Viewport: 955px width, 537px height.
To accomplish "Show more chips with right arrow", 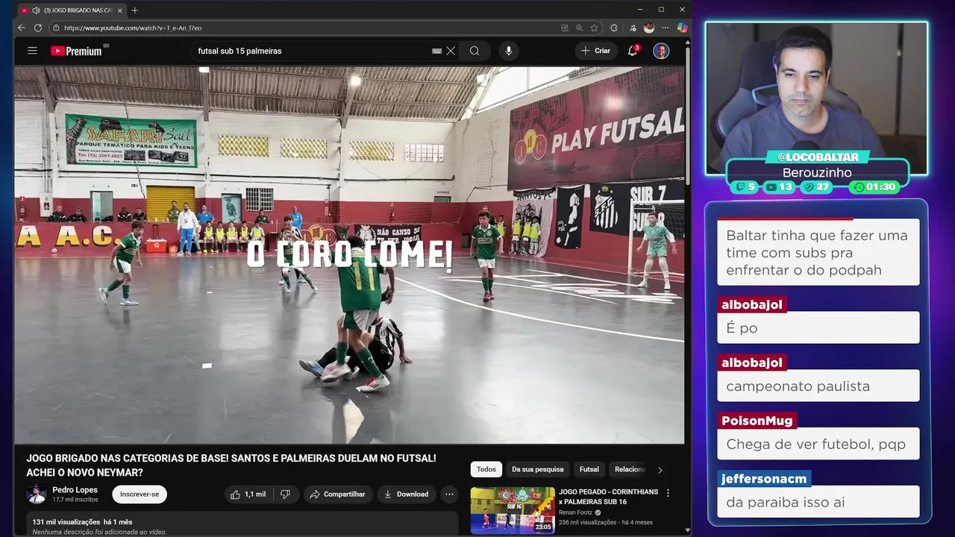I will [x=660, y=470].
